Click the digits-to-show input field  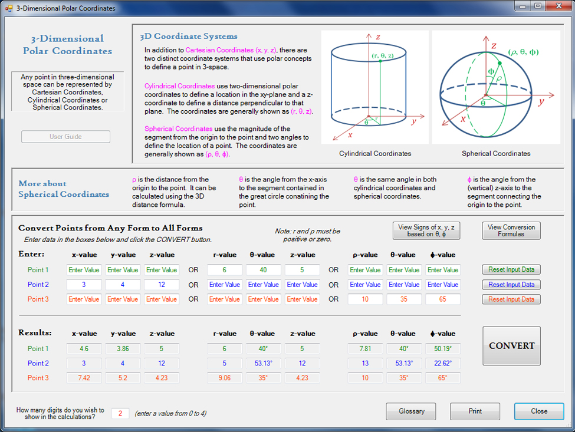pos(120,413)
